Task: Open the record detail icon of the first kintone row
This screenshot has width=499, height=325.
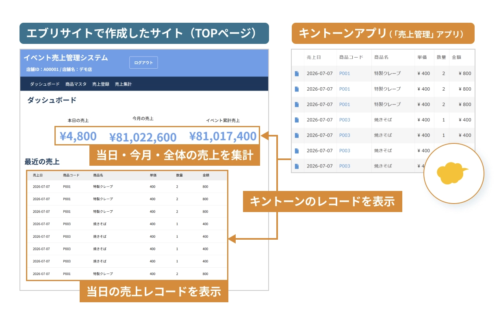Action: [297, 74]
